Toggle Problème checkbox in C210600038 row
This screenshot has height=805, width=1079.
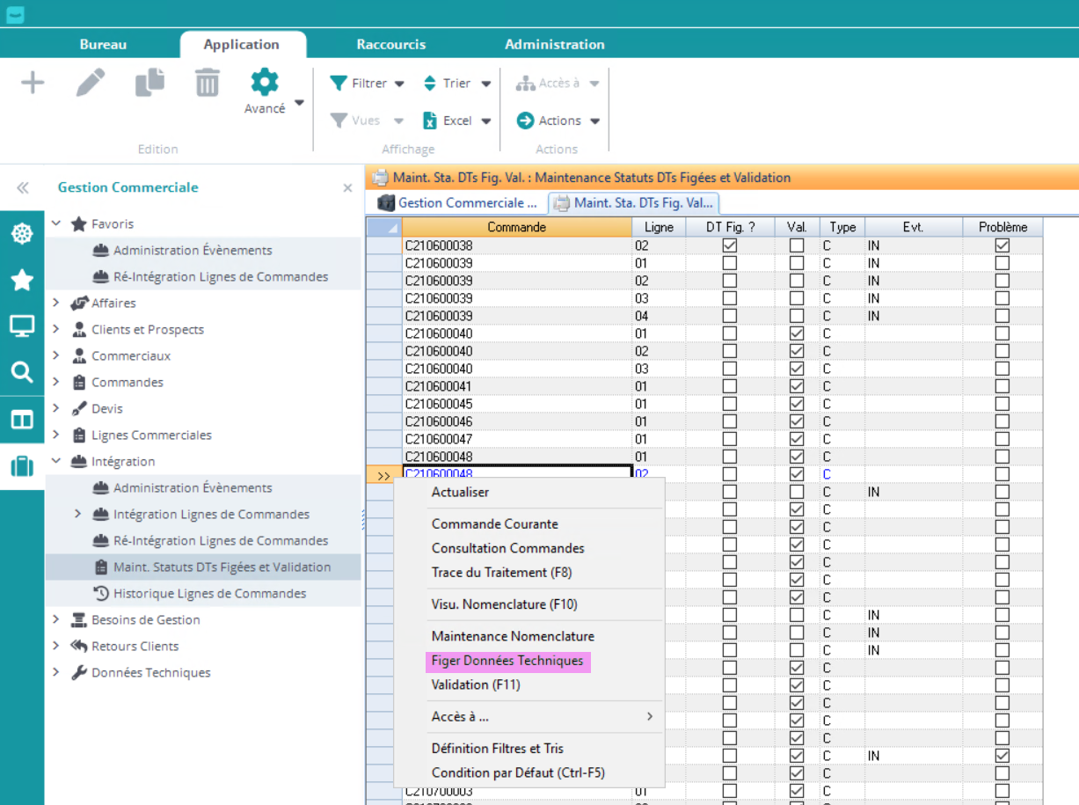coord(1002,245)
